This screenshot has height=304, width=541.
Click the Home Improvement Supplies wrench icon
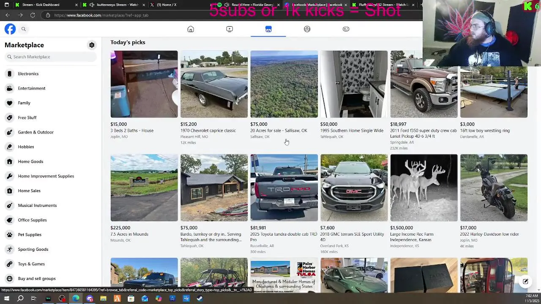[9, 176]
